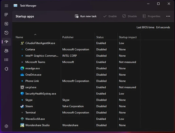Screen dimensions: 175x133
Task: Maximize the Task Manager window
Action: pyautogui.click(x=158, y=4)
